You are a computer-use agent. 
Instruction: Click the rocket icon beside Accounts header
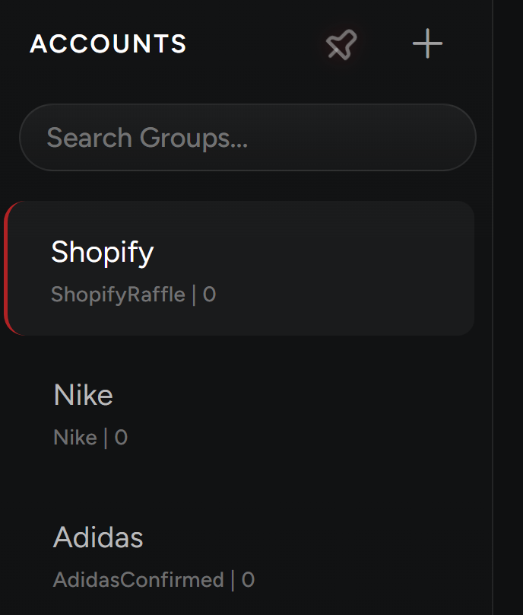[x=341, y=46]
